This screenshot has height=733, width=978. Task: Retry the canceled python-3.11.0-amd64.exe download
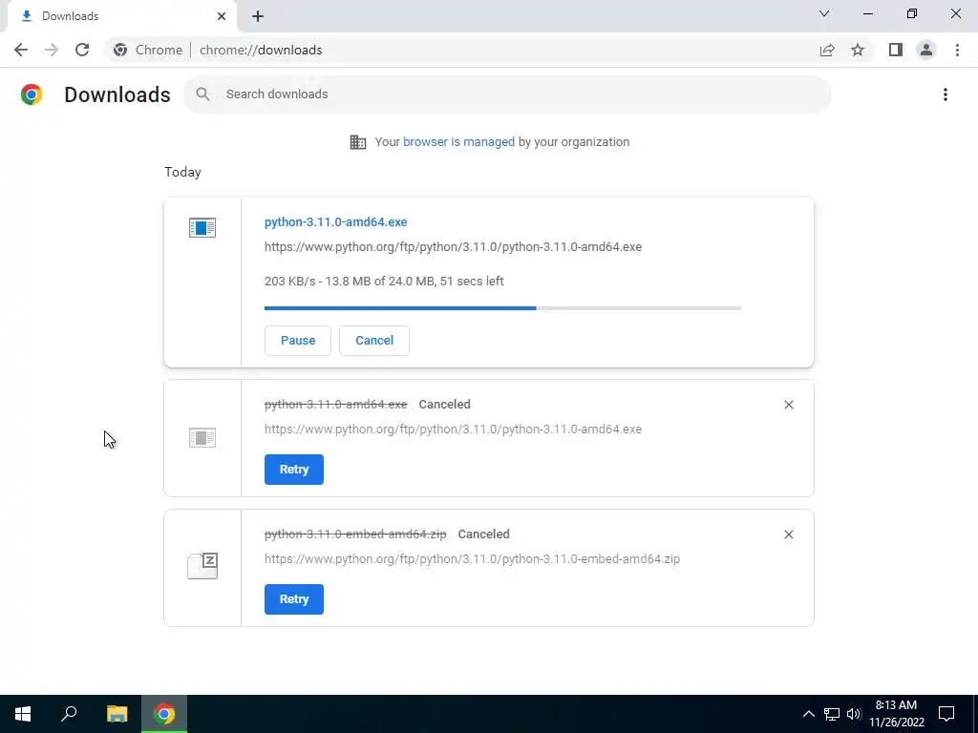[x=294, y=470]
